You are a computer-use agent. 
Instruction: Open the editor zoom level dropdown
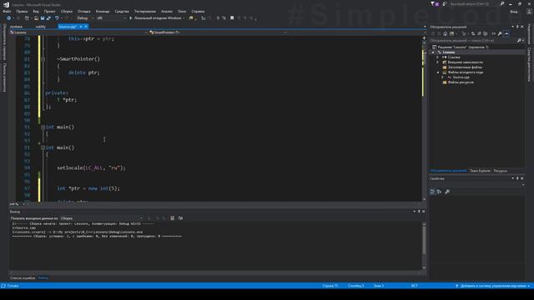pyautogui.click(x=17, y=204)
